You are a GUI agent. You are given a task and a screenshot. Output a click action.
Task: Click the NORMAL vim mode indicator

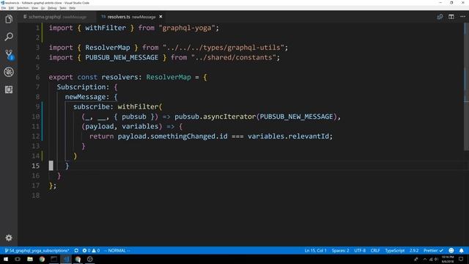click(x=117, y=251)
